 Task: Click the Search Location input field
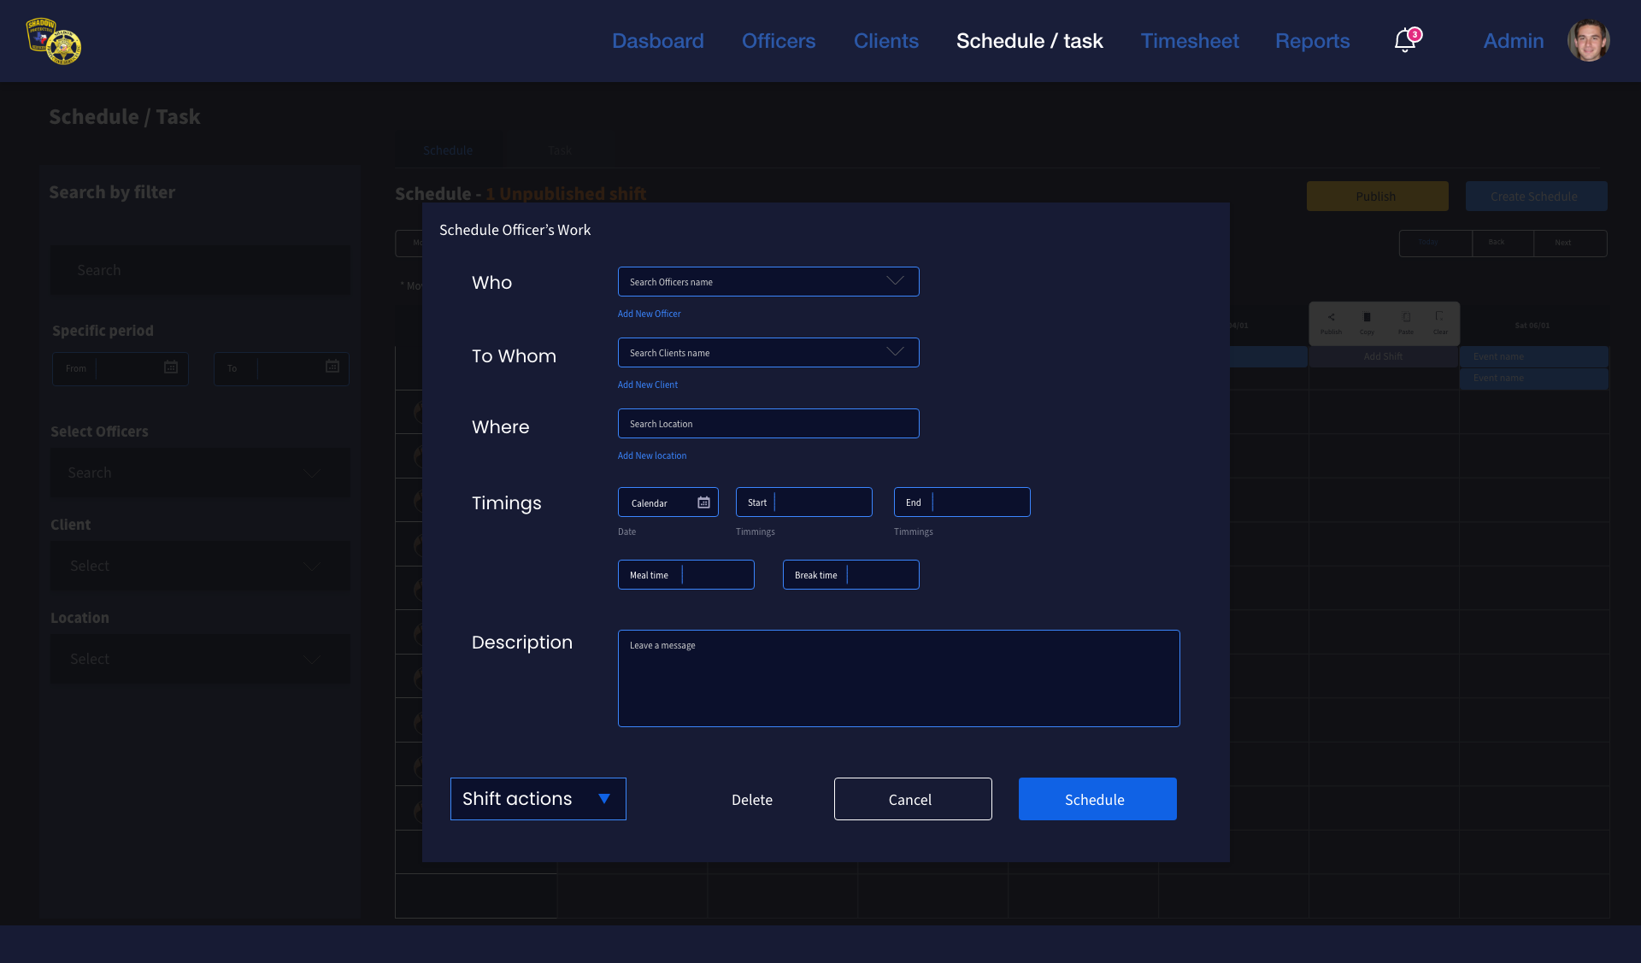pyautogui.click(x=768, y=424)
